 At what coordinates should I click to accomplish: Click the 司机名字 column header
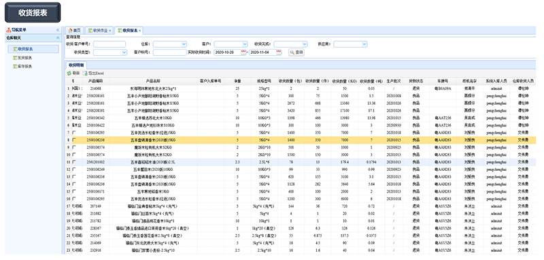click(x=469, y=81)
